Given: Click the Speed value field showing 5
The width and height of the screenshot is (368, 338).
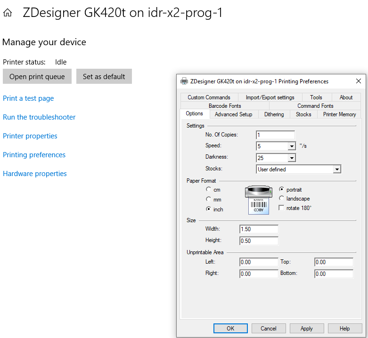Looking at the screenshot, I should 272,146.
